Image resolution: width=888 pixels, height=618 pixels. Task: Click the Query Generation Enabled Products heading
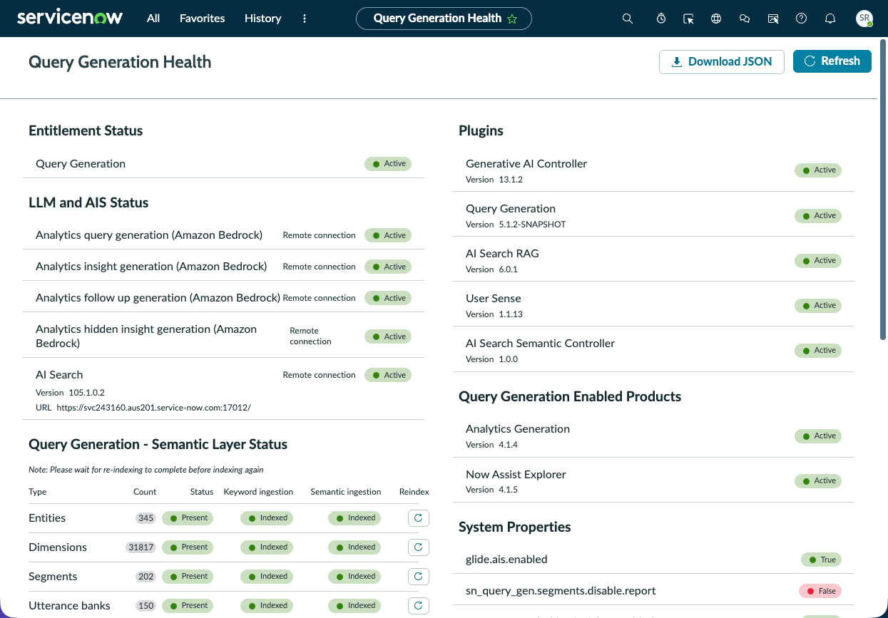570,397
